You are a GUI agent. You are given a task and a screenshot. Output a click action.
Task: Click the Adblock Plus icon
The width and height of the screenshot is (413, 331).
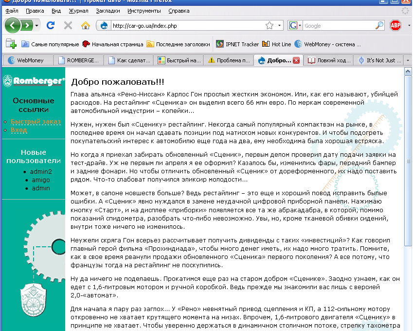point(395,24)
